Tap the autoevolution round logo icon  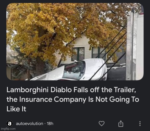tap(10, 124)
